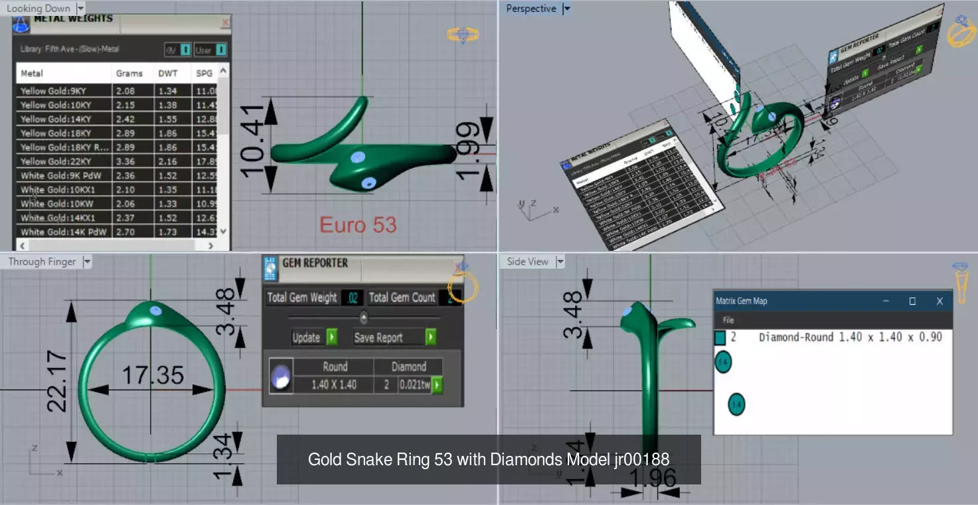
Task: Click the SPG column header
Action: pos(204,73)
